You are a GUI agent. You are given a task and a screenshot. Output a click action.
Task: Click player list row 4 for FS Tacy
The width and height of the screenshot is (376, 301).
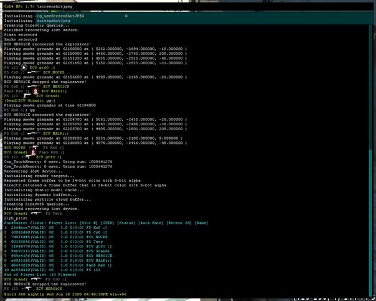tap(54, 242)
